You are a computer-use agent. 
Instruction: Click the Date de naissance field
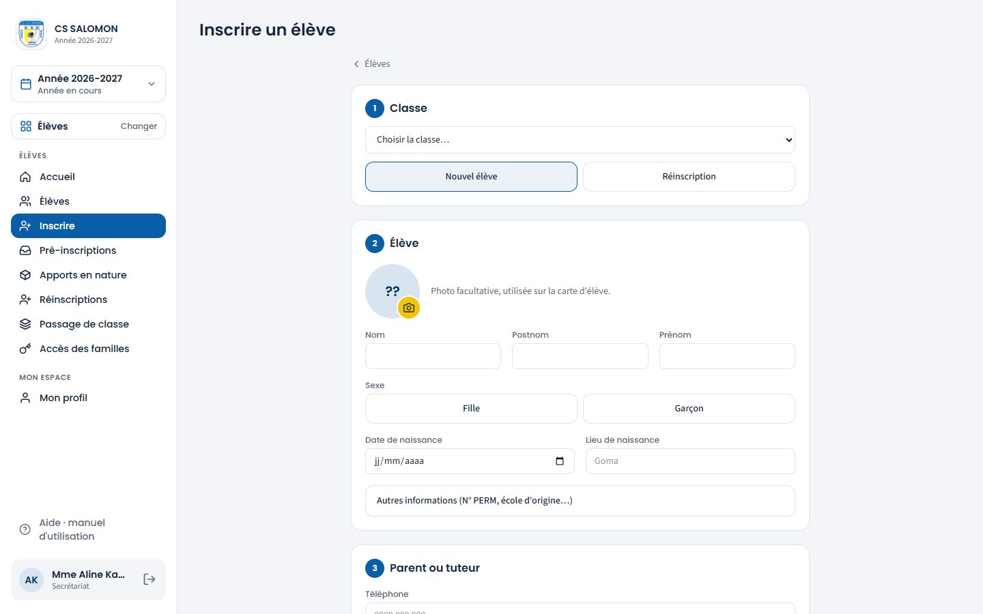[470, 461]
